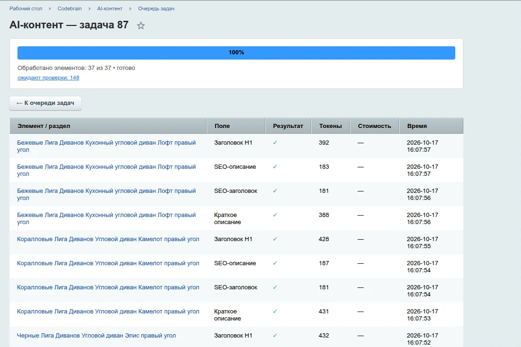521x347 pixels.
Task: Select token value 431
Action: [x=324, y=311]
